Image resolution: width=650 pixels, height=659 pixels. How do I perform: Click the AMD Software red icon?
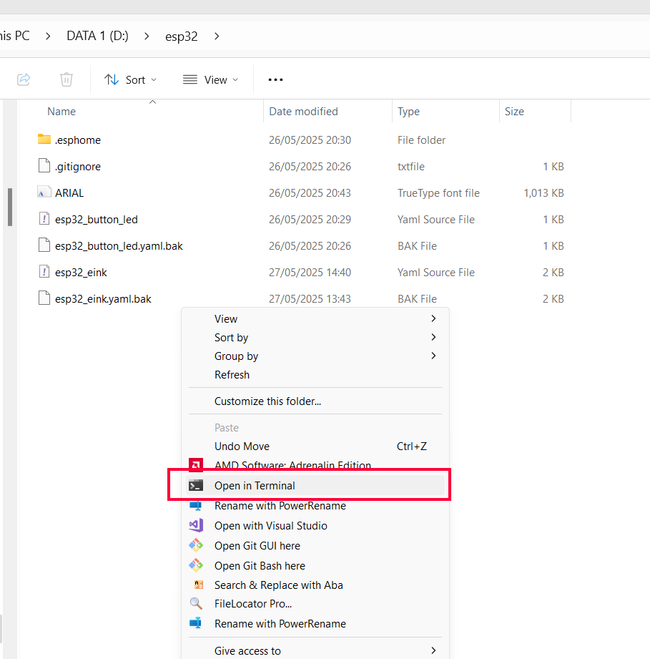[x=196, y=465]
